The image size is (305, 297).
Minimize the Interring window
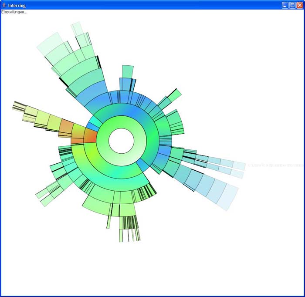click(285, 5)
